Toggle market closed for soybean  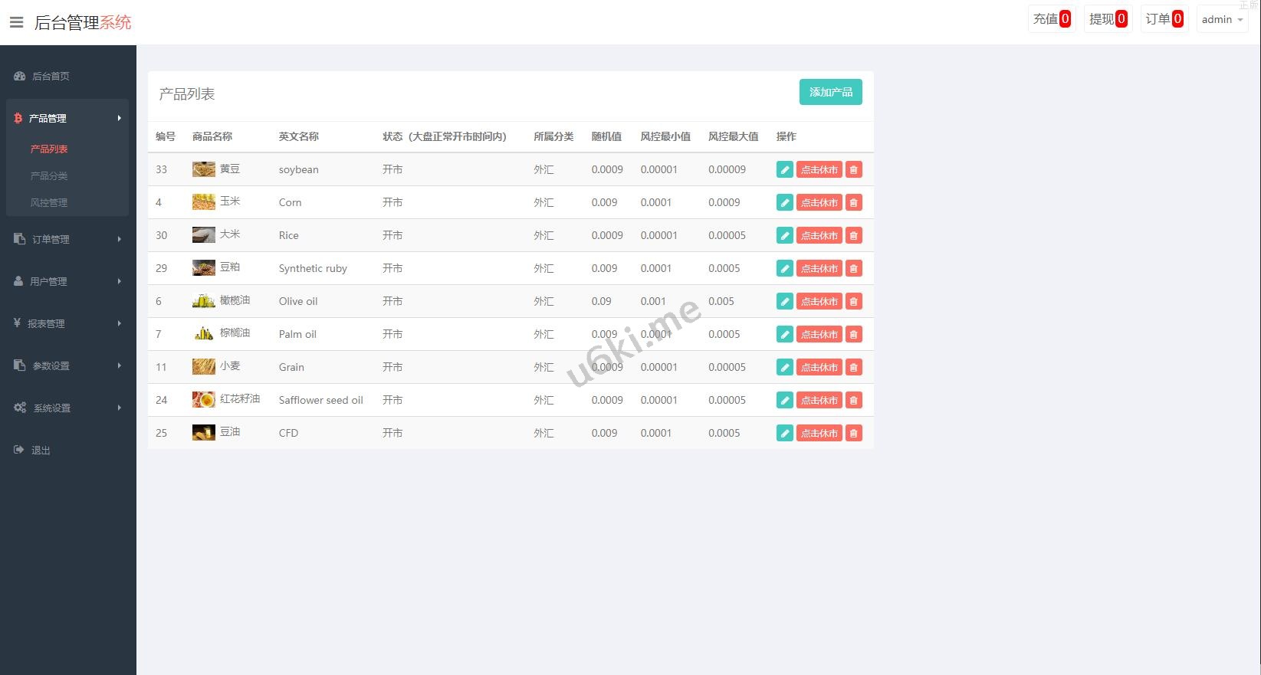tap(819, 169)
